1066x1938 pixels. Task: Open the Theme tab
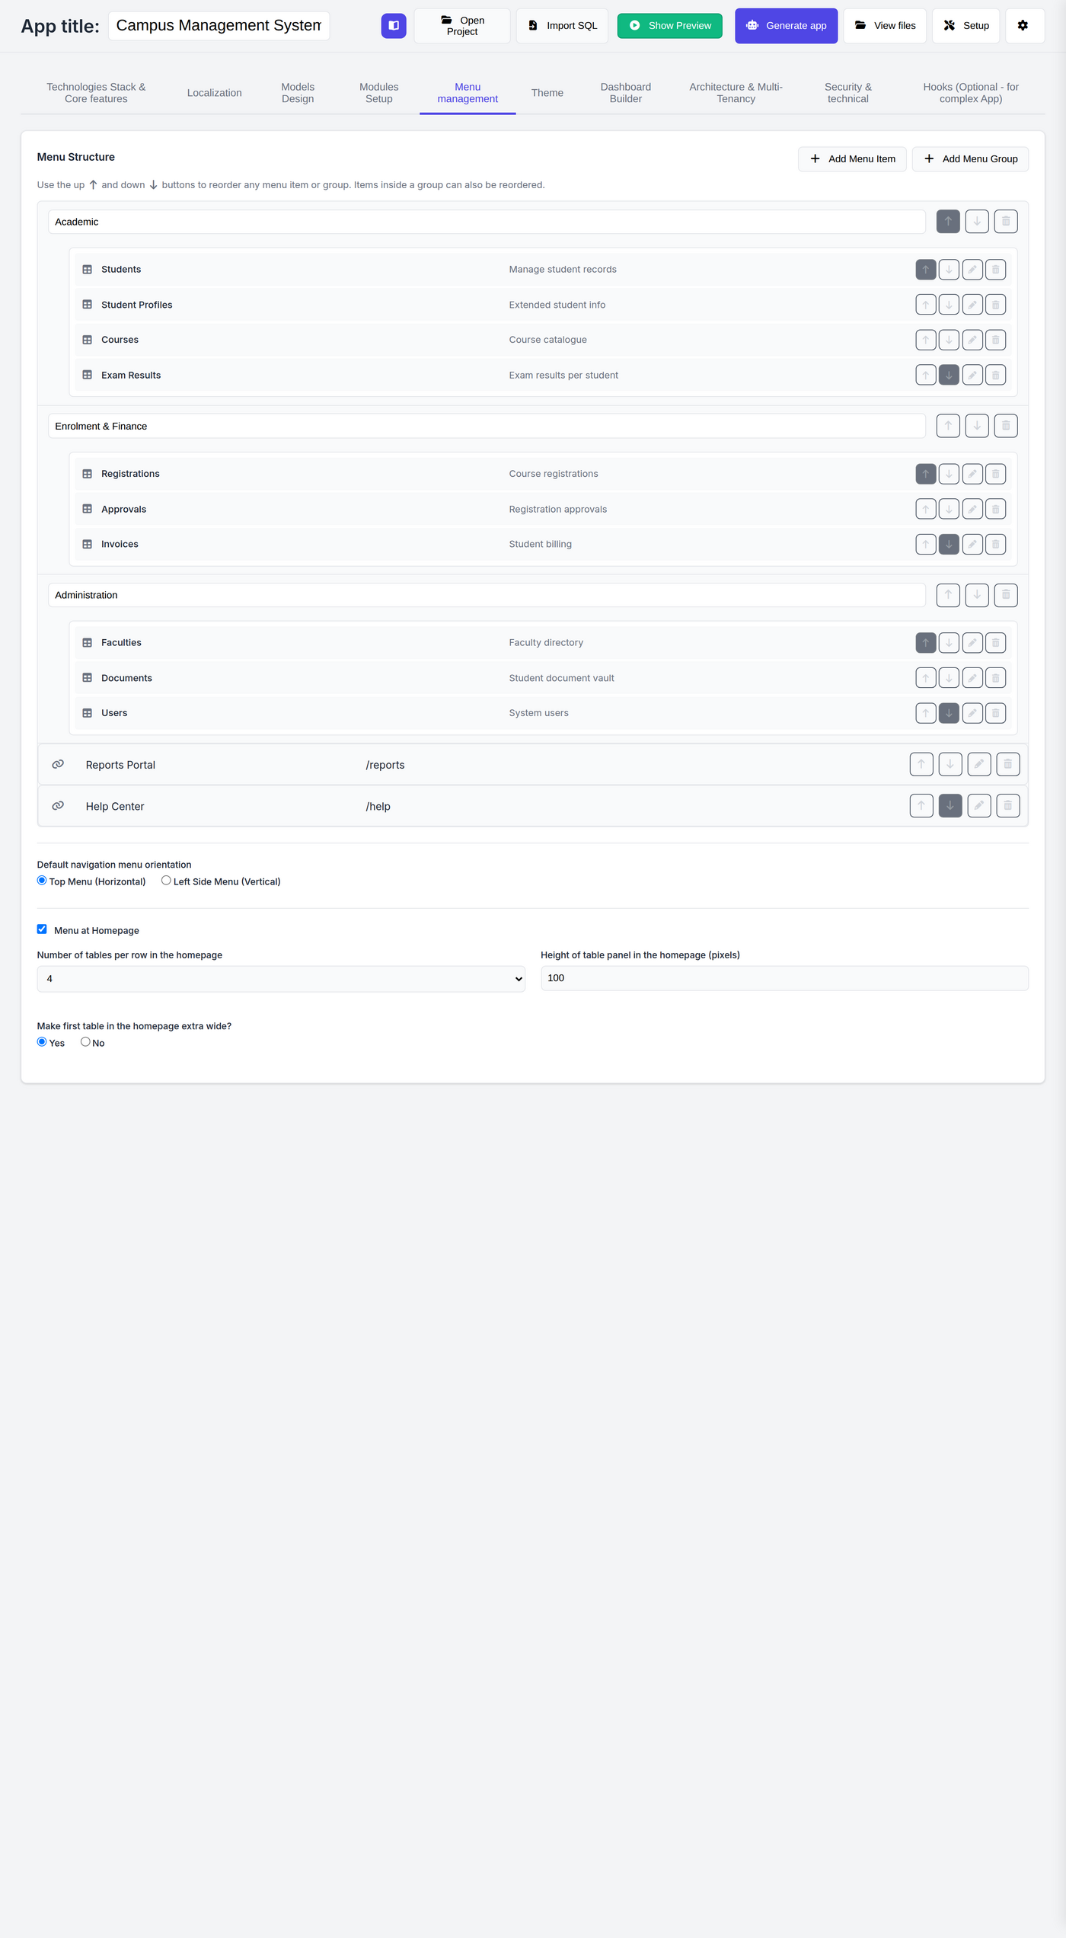(x=547, y=93)
